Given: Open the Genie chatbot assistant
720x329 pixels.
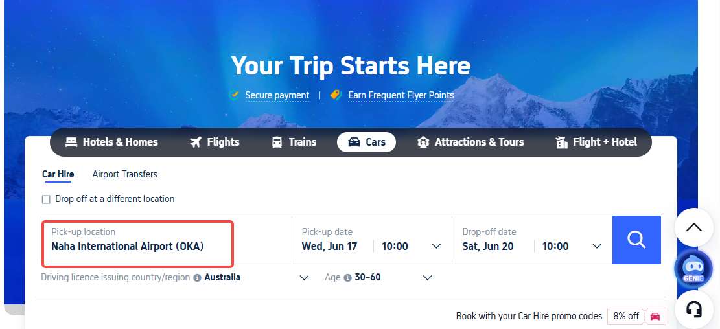Looking at the screenshot, I should tap(693, 269).
